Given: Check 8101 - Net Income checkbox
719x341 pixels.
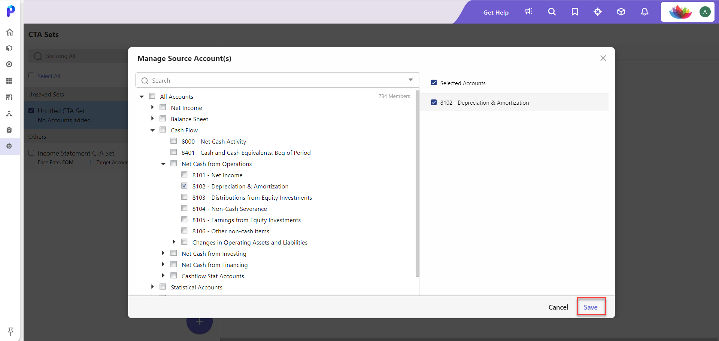Looking at the screenshot, I should coord(185,175).
